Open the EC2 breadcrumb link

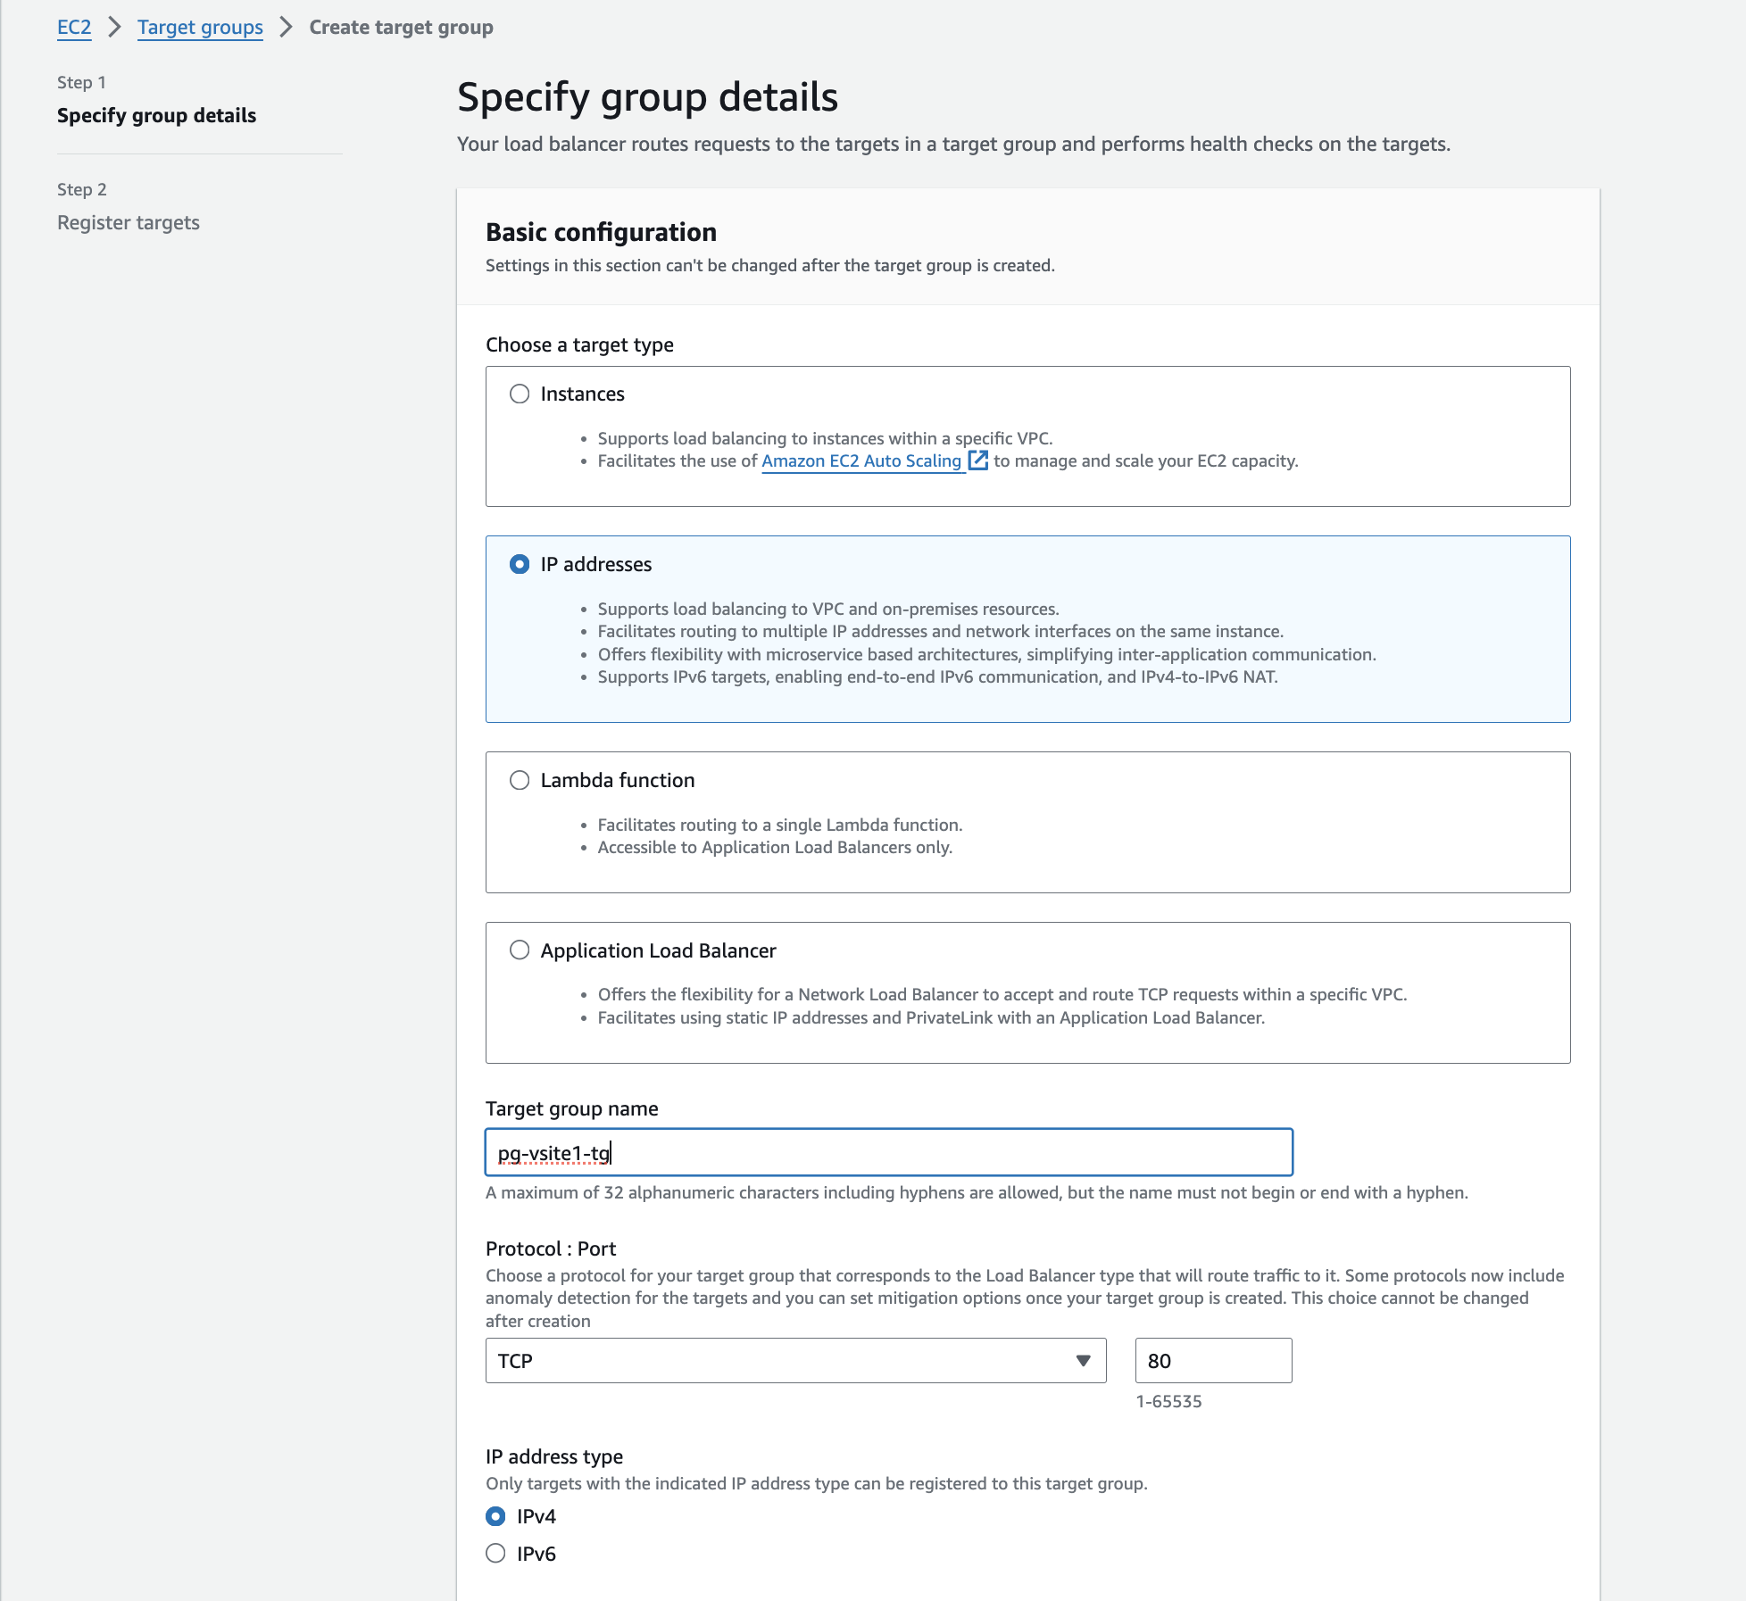click(x=74, y=27)
